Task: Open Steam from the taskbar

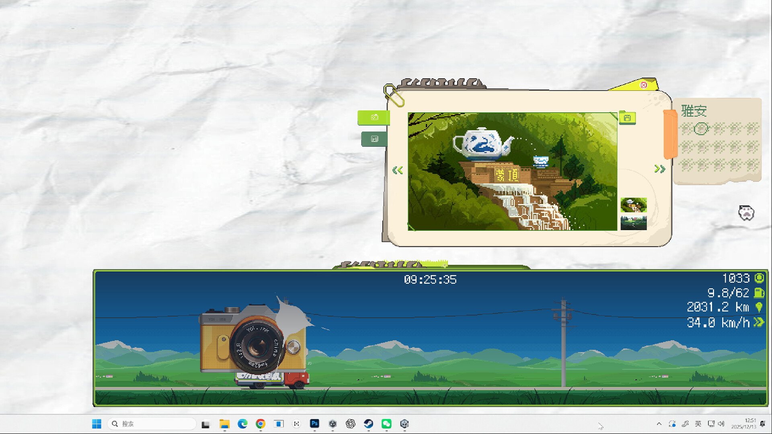Action: click(369, 424)
